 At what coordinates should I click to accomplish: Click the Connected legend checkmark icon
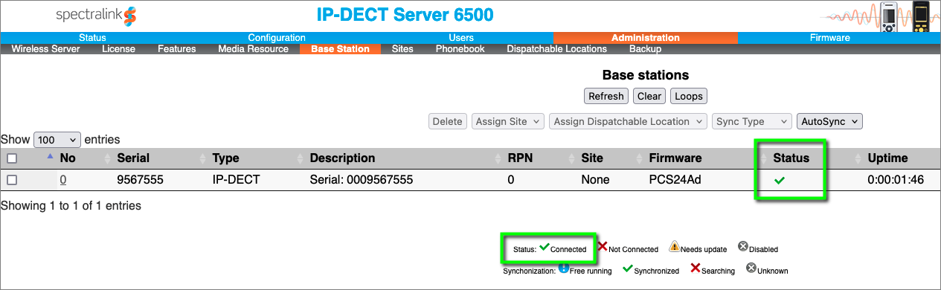pos(544,247)
